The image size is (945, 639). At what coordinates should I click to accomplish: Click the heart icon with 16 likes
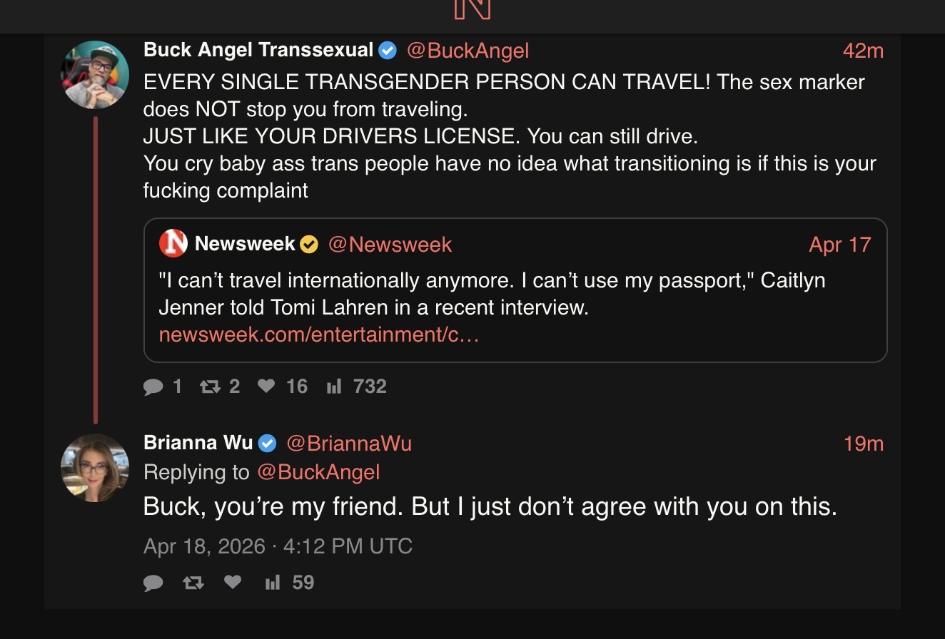(266, 386)
